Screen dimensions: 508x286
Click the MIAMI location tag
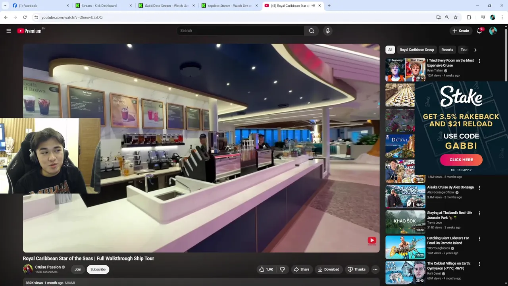point(70,283)
